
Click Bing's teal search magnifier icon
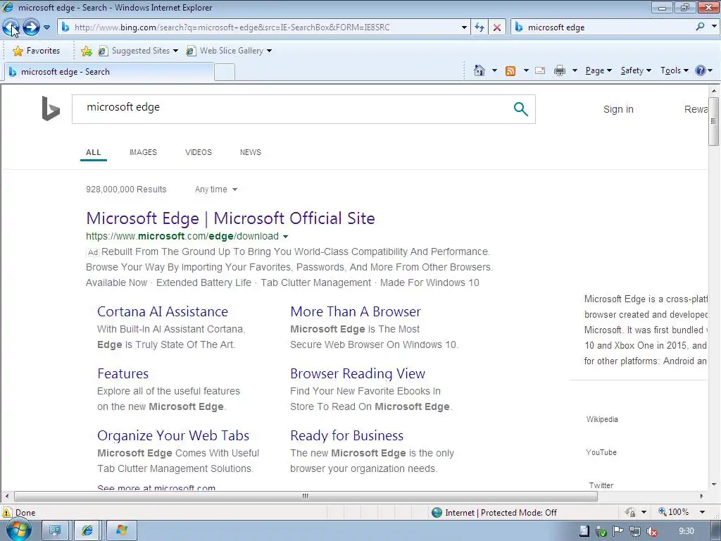(x=520, y=109)
